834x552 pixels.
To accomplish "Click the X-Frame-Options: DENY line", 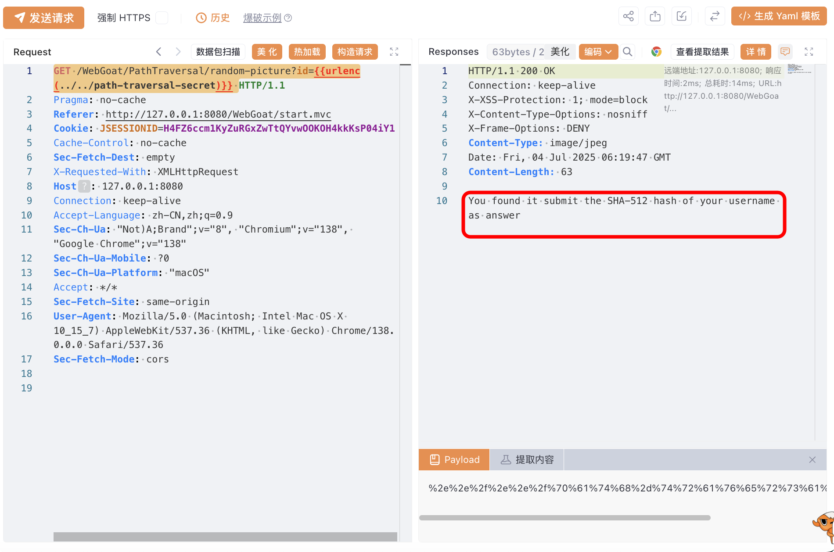I will [x=529, y=129].
